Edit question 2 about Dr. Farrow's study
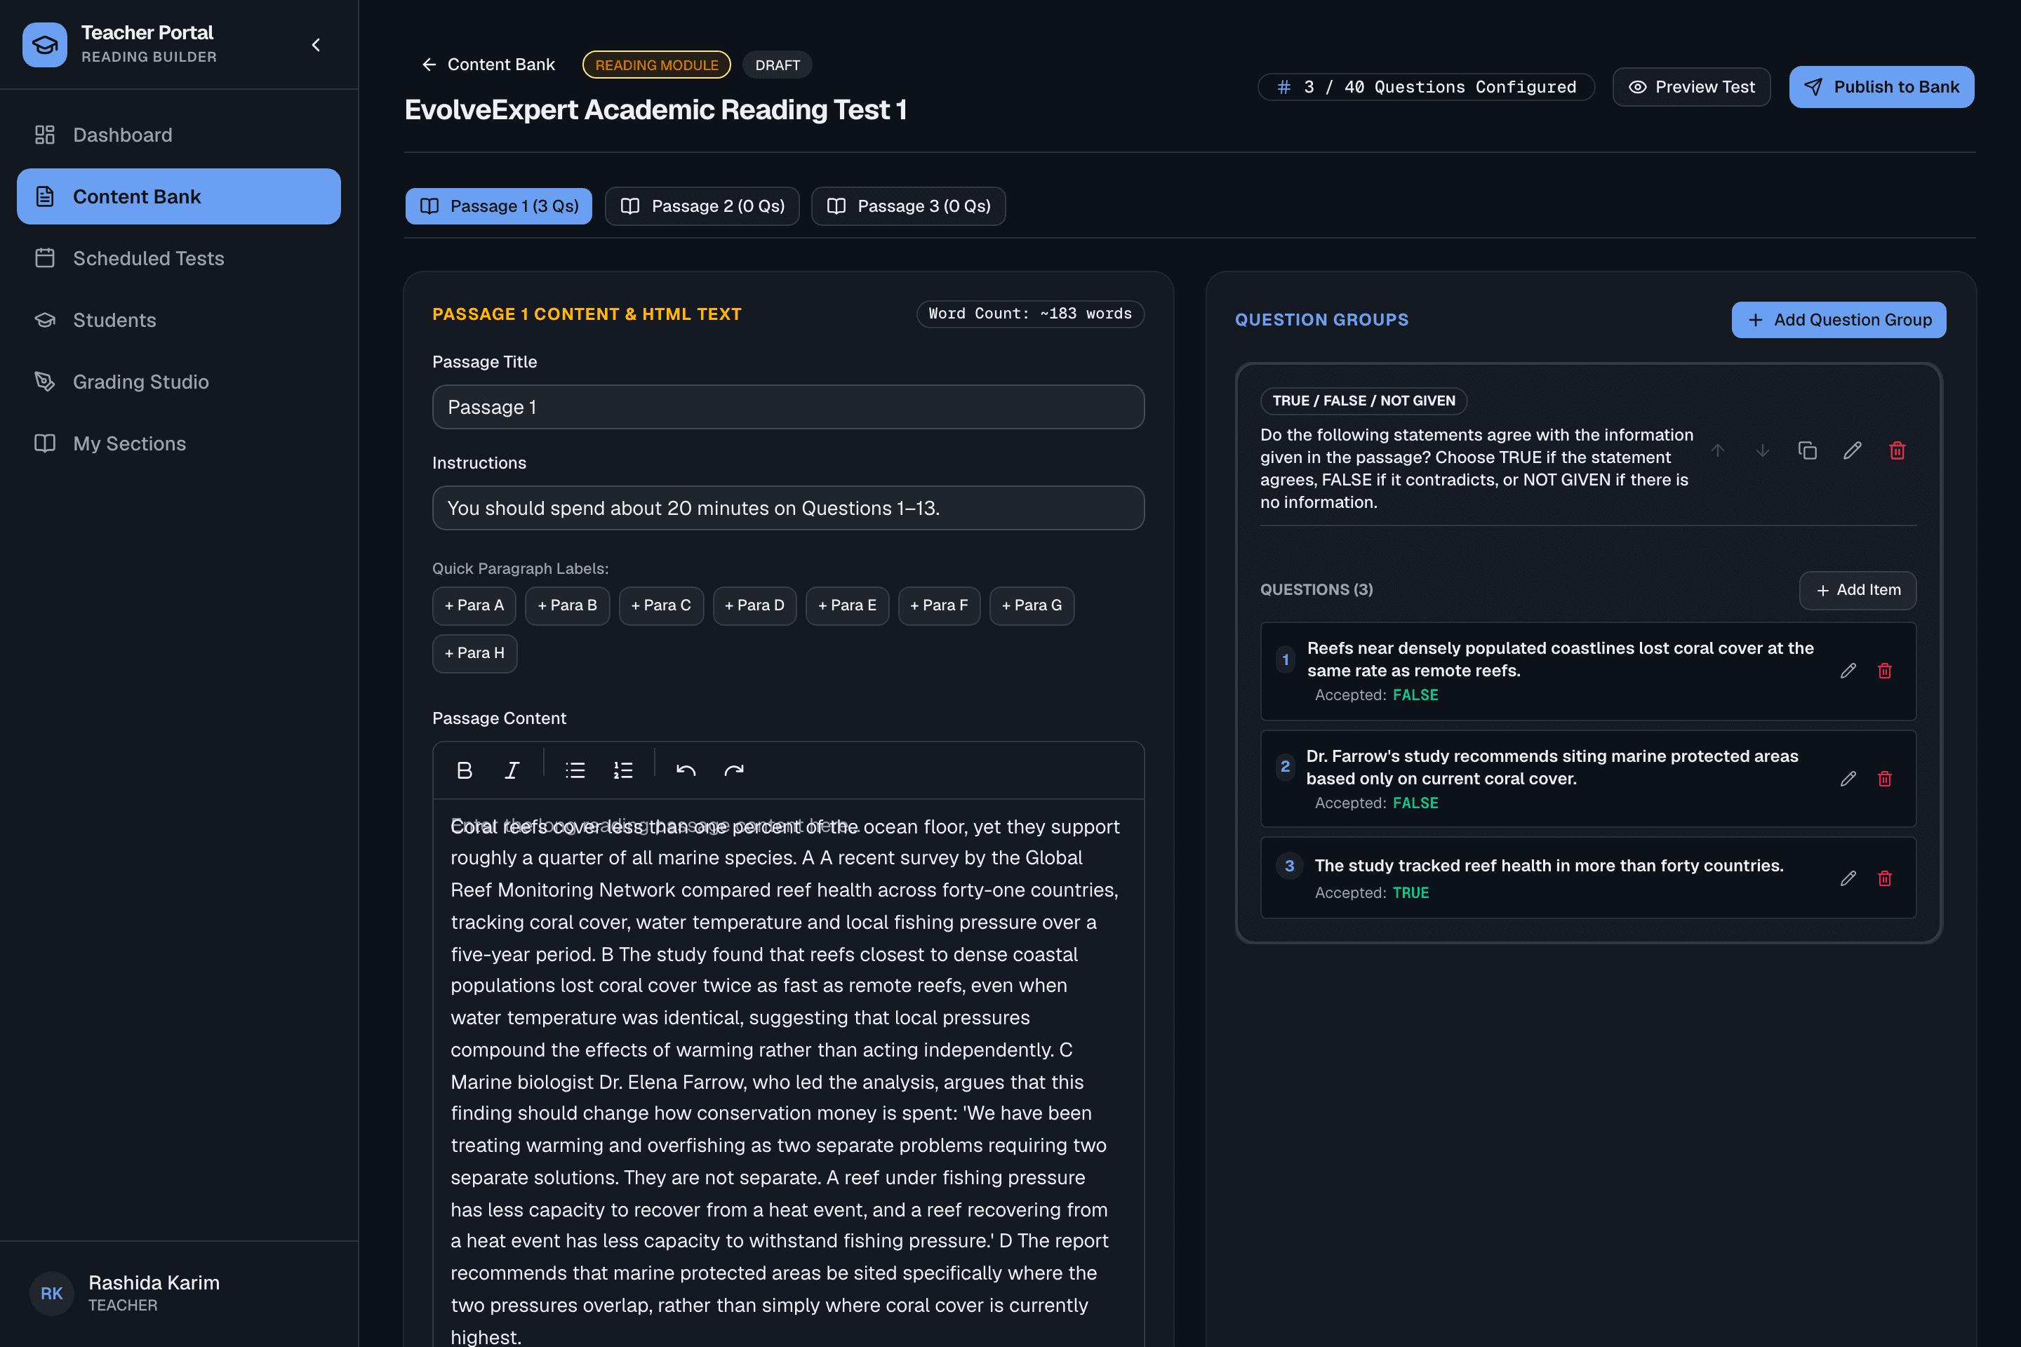This screenshot has height=1347, width=2021. (1848, 779)
